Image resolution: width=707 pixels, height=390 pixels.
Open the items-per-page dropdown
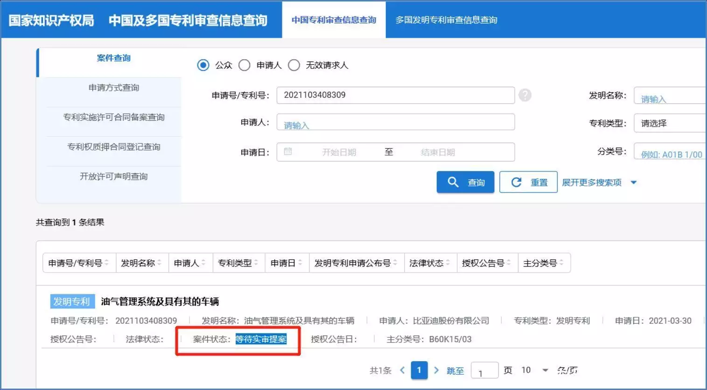(x=545, y=370)
